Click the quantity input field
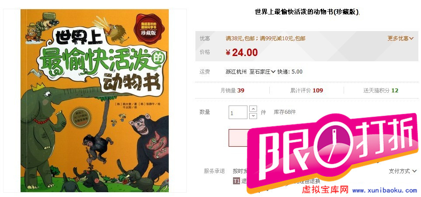This screenshot has width=421, height=197. 238,113
